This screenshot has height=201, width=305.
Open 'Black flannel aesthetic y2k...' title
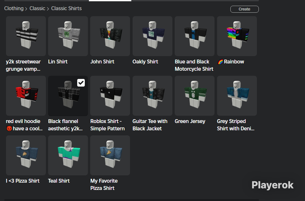pos(65,125)
